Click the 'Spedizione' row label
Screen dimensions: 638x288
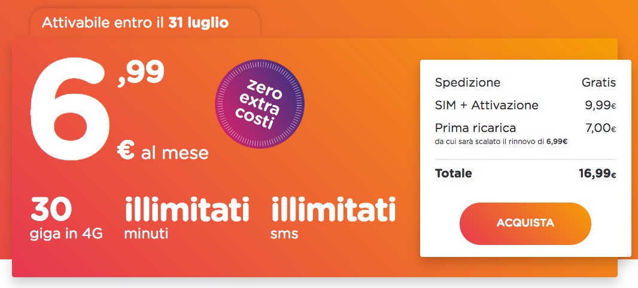(467, 82)
